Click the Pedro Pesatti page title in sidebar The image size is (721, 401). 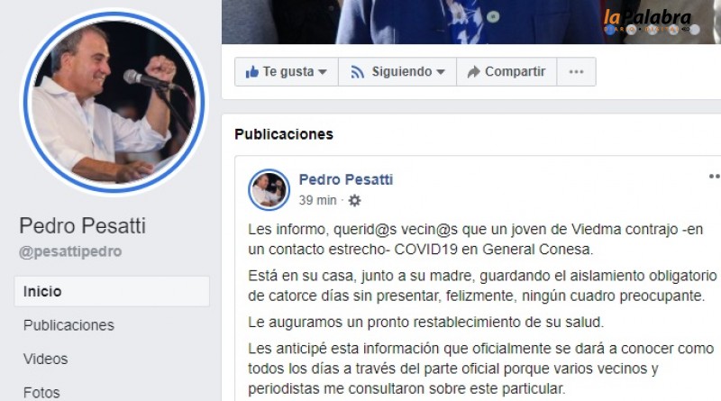click(x=82, y=226)
